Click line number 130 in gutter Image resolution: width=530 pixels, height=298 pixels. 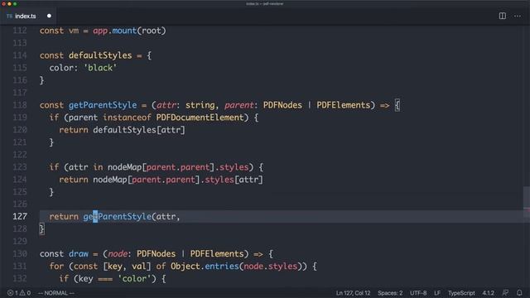coord(20,254)
